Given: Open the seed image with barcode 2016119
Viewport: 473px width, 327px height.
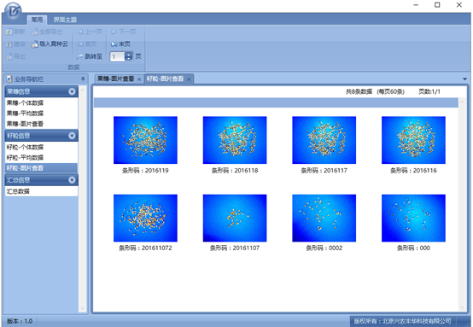Looking at the screenshot, I should click(145, 140).
